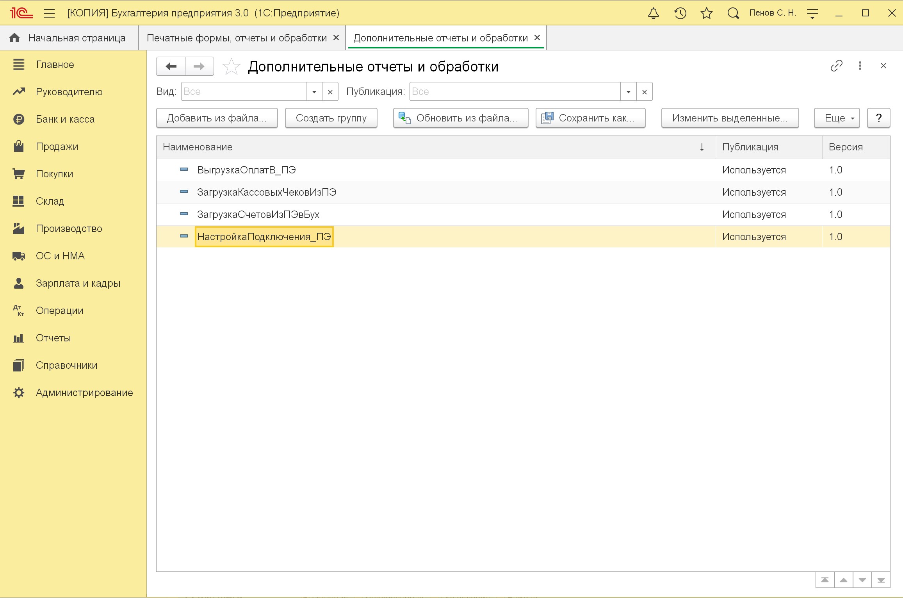Open help with question mark button
This screenshot has height=598, width=903.
(879, 118)
